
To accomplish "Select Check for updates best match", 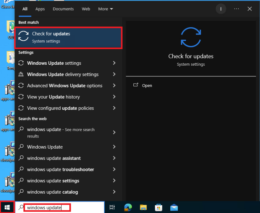I will 68,37.
